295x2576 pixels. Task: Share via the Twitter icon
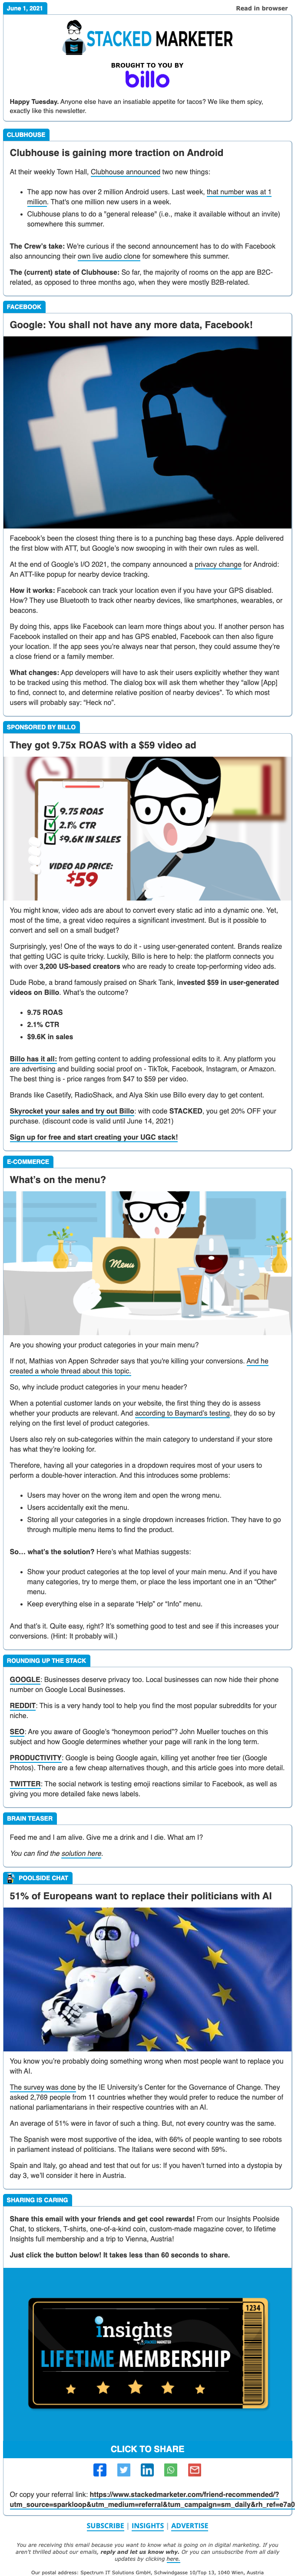[x=124, y=2469]
